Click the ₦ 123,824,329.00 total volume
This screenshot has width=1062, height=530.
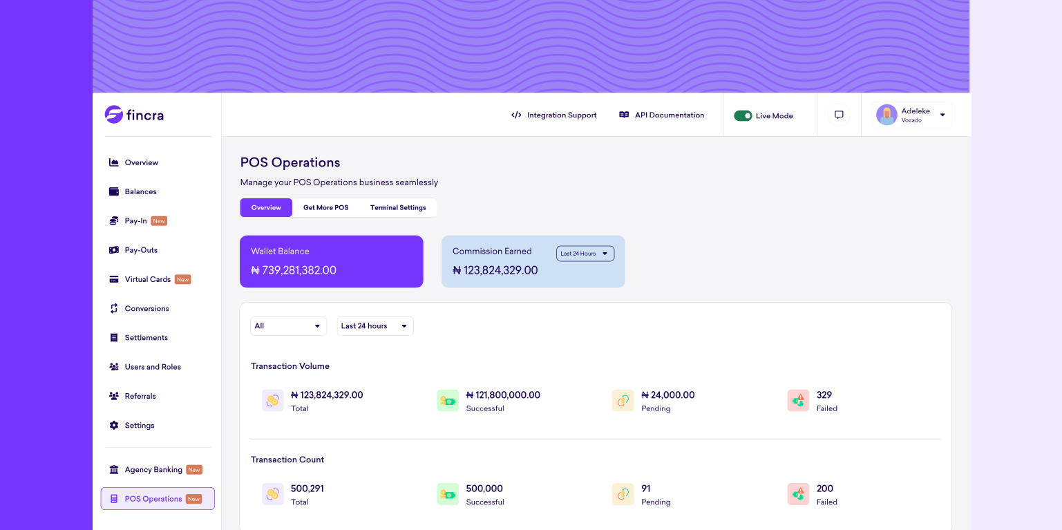327,395
